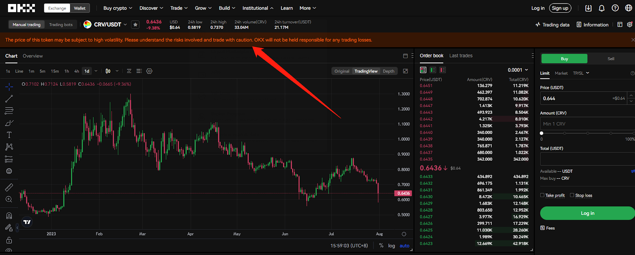
Task: Favorite CRV/USDT with the star icon
Action: (135, 25)
